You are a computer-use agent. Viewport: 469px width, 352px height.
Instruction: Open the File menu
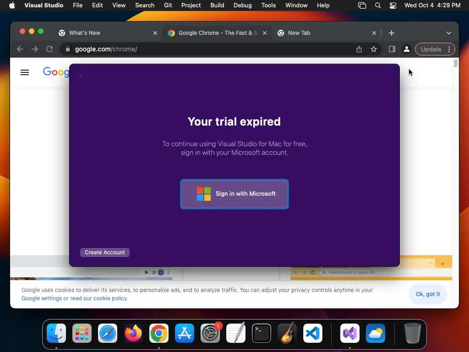pyautogui.click(x=78, y=5)
